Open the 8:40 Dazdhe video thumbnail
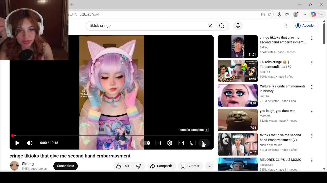 coord(238,95)
